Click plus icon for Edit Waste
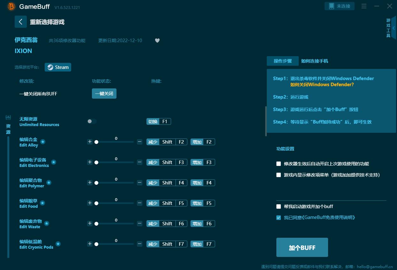Screen dimensions: 397x270 coord(90,223)
